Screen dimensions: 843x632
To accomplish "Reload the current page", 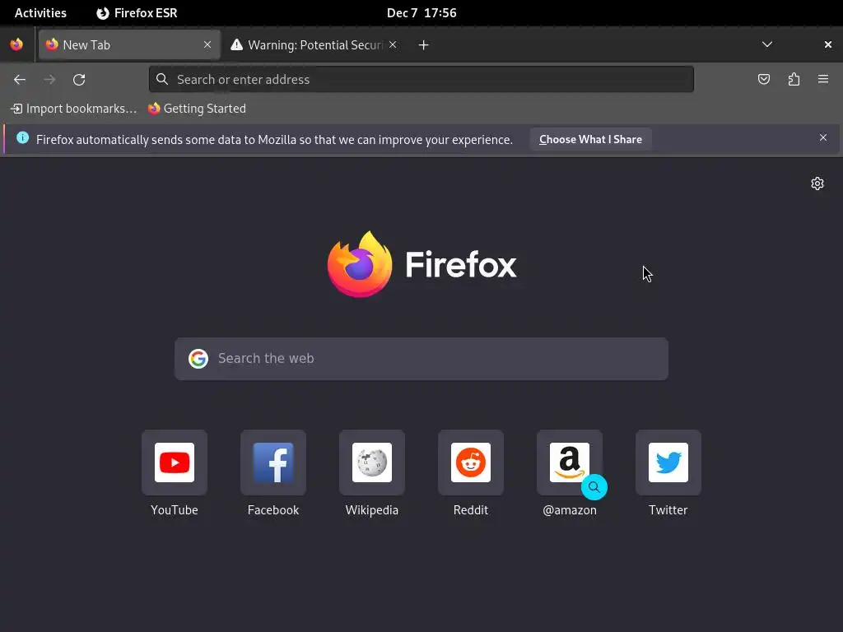I will (x=79, y=80).
